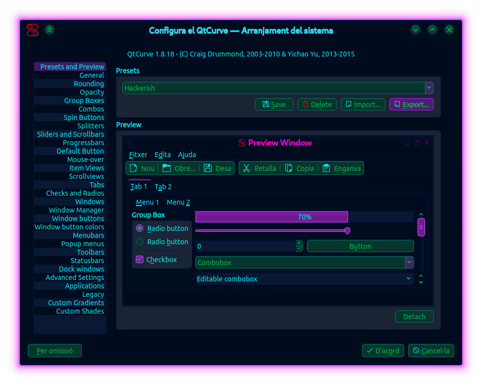Click the Preview Window close icon
This screenshot has height=385, width=482.
coord(427,143)
